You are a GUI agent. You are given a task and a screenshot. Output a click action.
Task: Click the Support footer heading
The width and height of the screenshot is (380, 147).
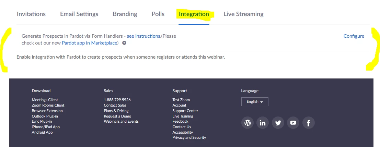tap(180, 91)
